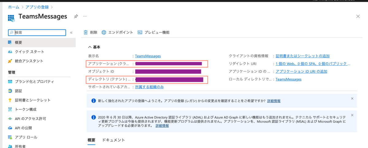Click the ブランド化とプロパティ icon
Viewport: 368px width, 148px height.
point(10,82)
